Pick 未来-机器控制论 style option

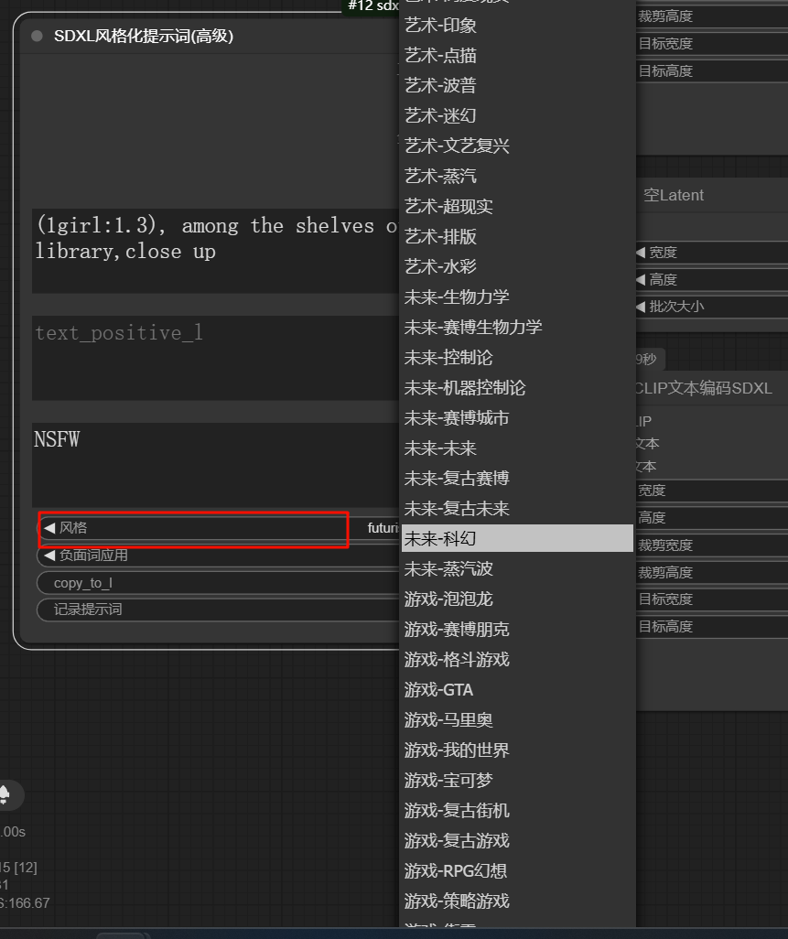click(x=517, y=387)
